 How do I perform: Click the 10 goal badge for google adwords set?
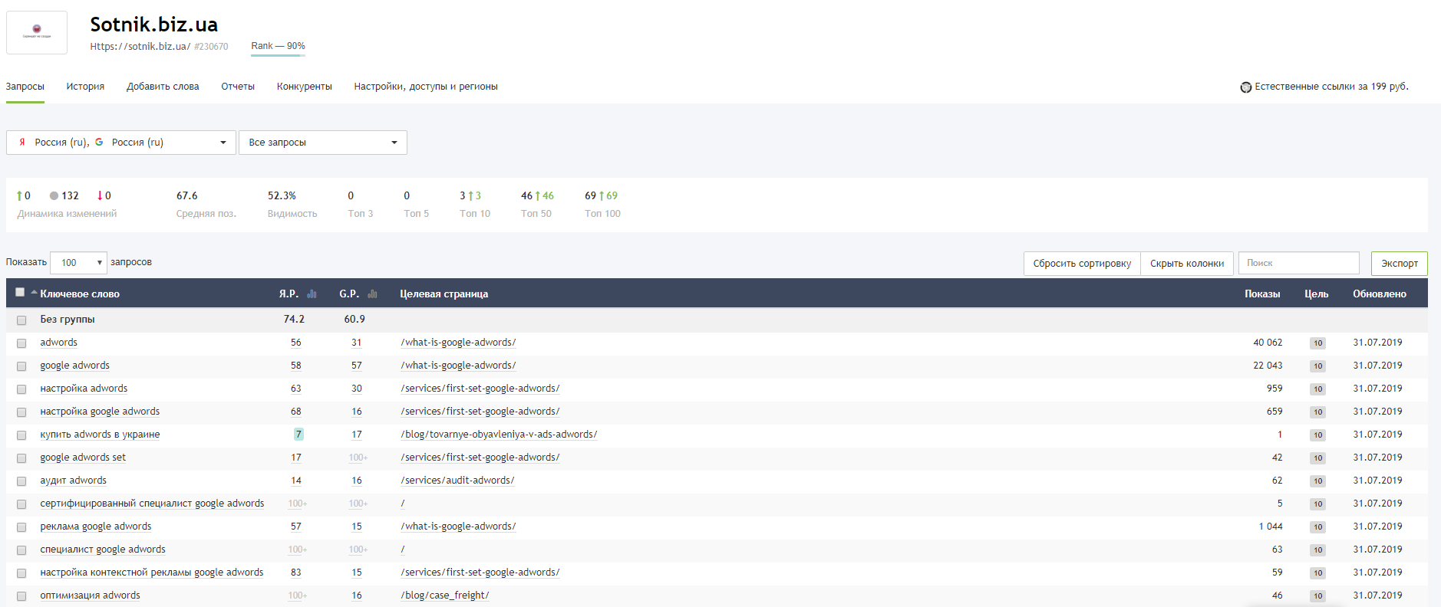[1317, 458]
